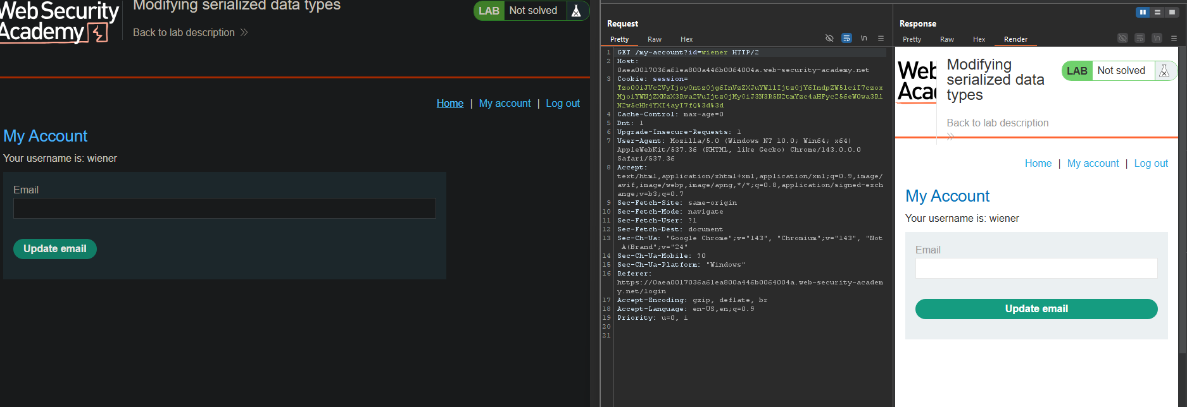Image resolution: width=1187 pixels, height=407 pixels.
Task: Click Dnt: 1 header line
Action: click(630, 123)
